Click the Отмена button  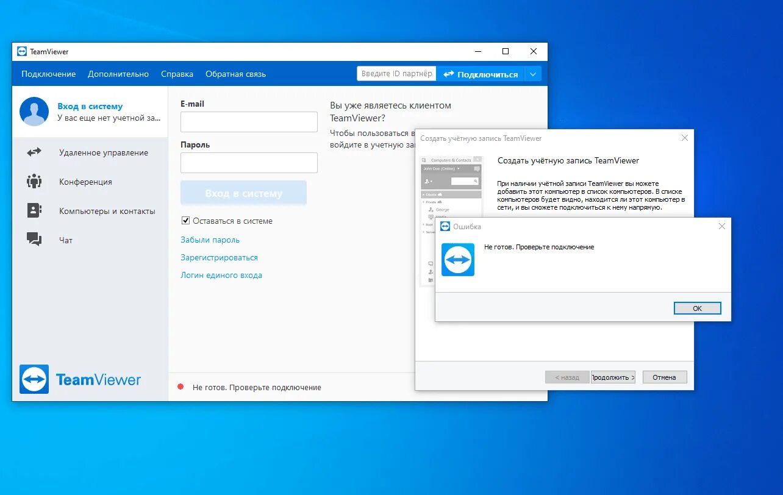[x=665, y=377]
